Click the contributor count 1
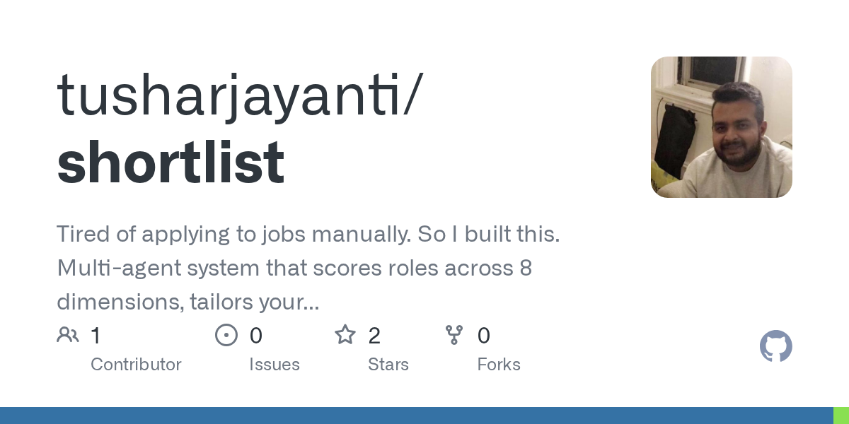This screenshot has width=849, height=424. pyautogui.click(x=96, y=336)
